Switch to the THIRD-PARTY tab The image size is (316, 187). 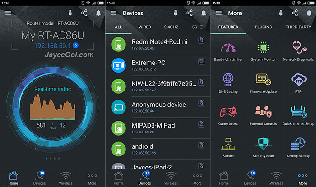tap(298, 27)
